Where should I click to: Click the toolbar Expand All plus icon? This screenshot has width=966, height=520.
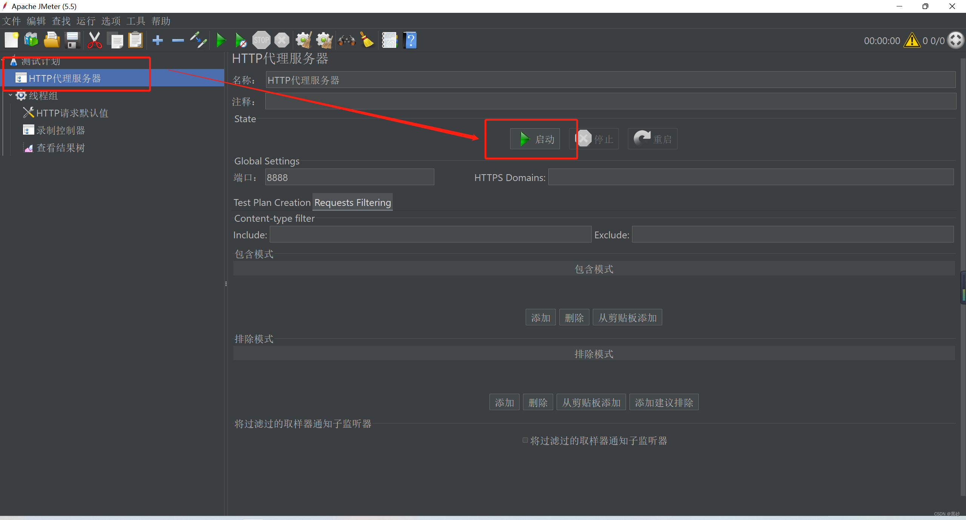pyautogui.click(x=158, y=40)
